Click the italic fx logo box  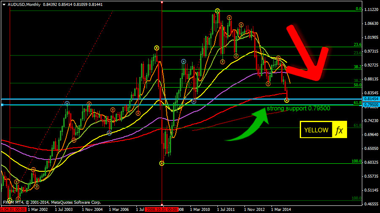point(339,130)
